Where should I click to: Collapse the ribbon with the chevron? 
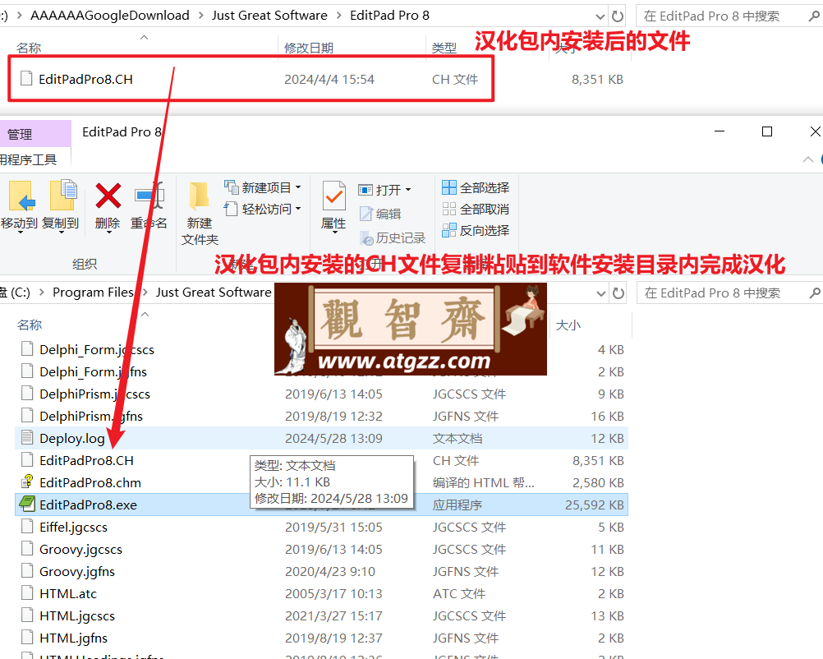coord(807,159)
